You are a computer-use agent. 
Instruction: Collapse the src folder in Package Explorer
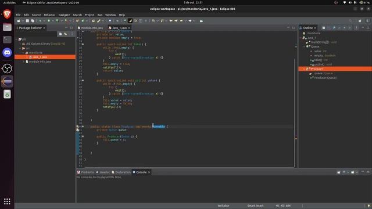pyautogui.click(x=20, y=48)
